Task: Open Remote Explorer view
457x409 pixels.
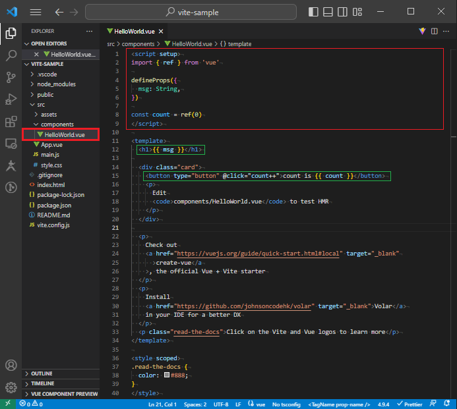Action: 11,144
